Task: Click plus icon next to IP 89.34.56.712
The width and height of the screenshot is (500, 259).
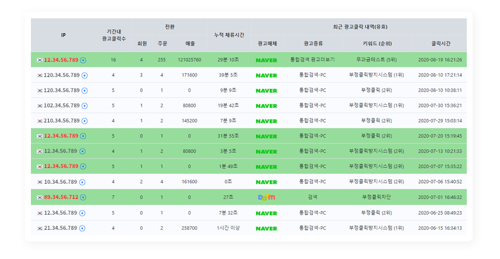Action: point(83,197)
